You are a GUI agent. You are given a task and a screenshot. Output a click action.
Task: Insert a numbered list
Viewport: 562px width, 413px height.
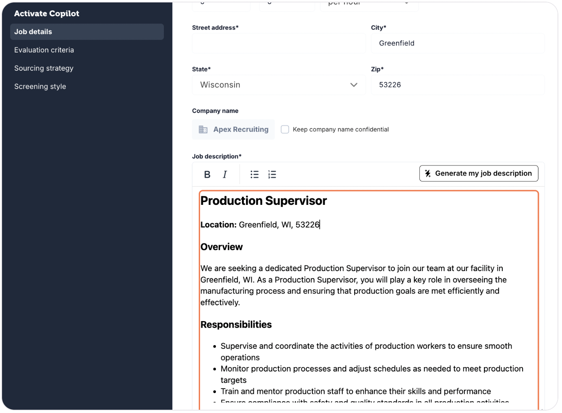coord(272,174)
